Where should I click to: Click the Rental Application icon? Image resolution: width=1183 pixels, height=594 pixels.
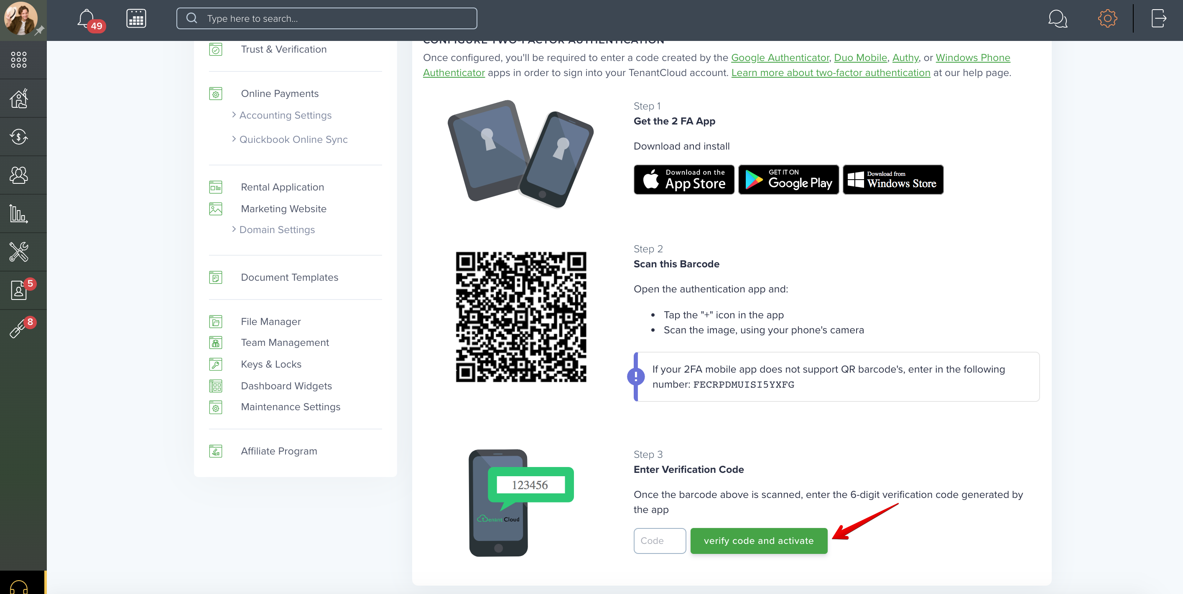tap(215, 187)
